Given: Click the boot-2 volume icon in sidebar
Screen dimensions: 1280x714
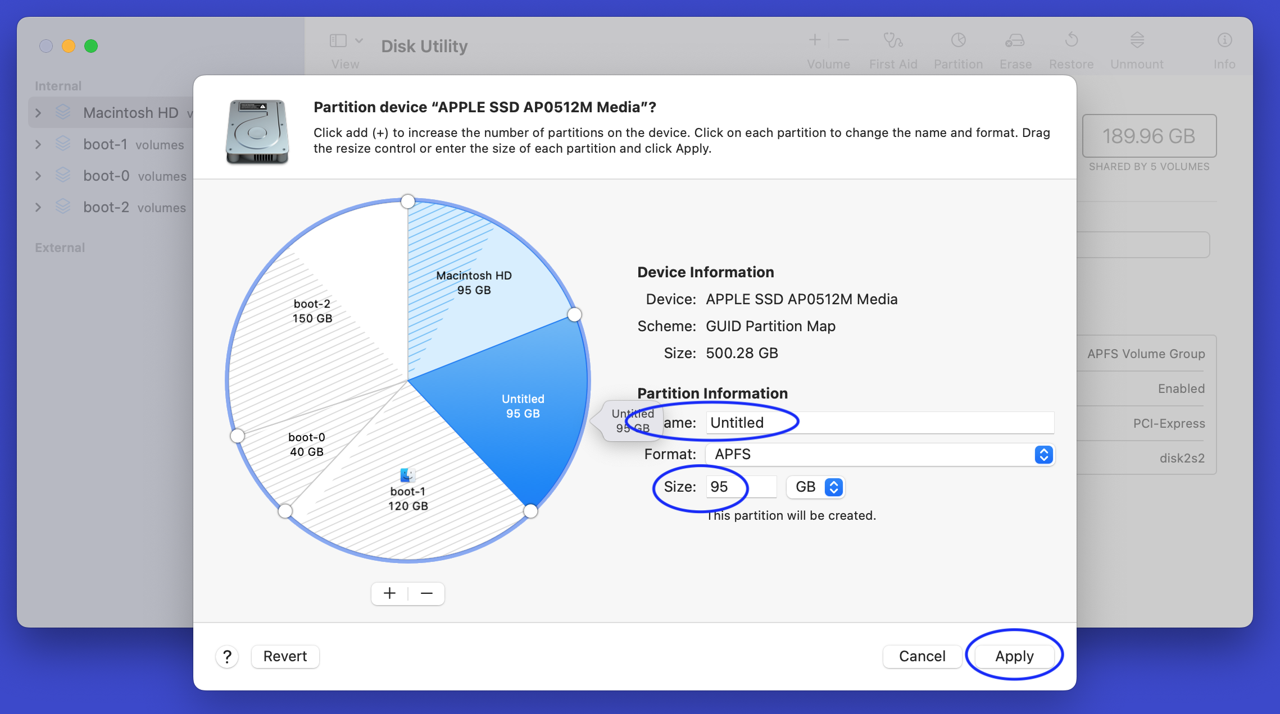Looking at the screenshot, I should click(x=63, y=207).
